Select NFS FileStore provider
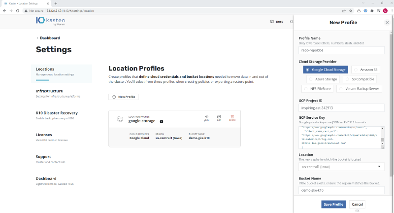This screenshot has width=394, height=213. (x=317, y=89)
